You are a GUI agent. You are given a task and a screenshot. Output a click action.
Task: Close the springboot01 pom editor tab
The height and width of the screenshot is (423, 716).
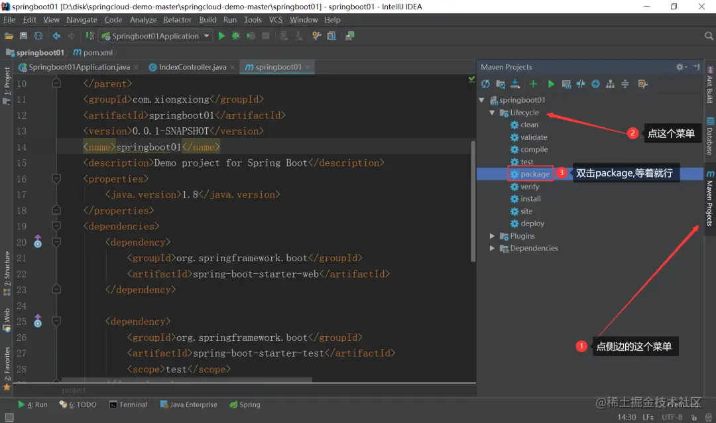pos(308,67)
